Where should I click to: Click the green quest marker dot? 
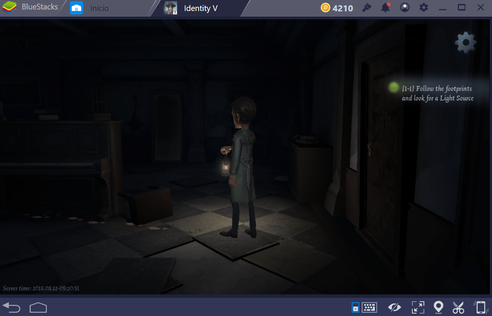pos(394,87)
